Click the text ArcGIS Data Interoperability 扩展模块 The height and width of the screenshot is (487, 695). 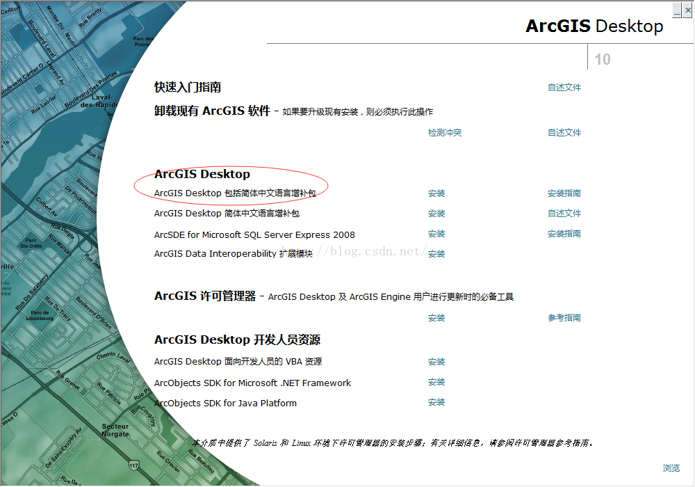[234, 254]
